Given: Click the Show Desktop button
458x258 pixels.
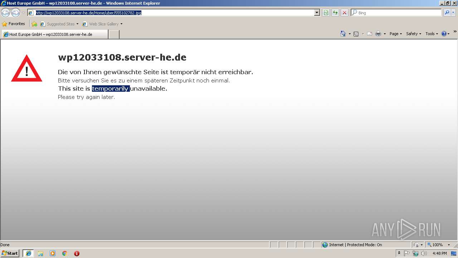Looking at the screenshot, I should click(x=454, y=253).
